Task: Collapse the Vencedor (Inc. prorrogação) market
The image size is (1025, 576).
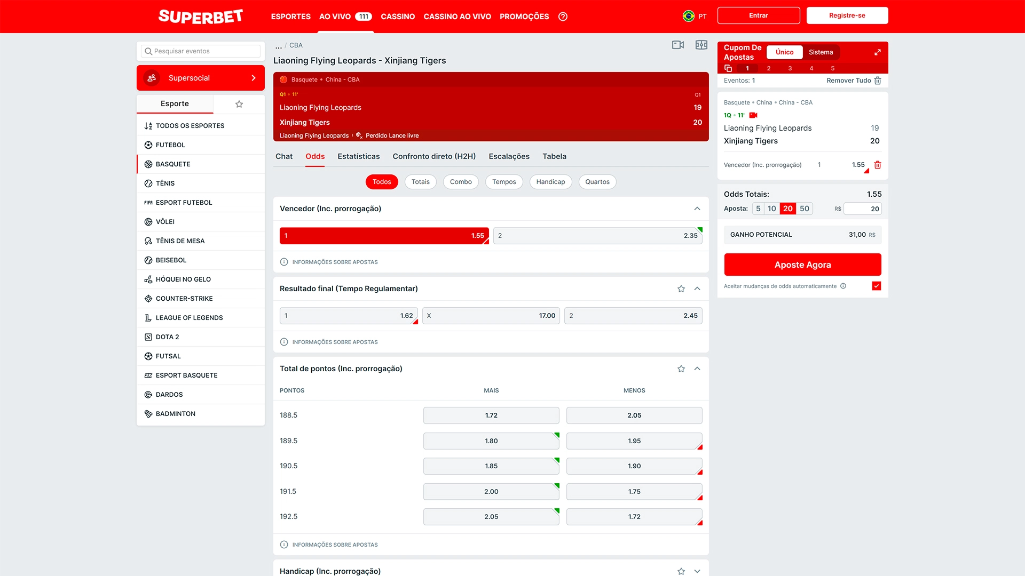Action: (697, 209)
